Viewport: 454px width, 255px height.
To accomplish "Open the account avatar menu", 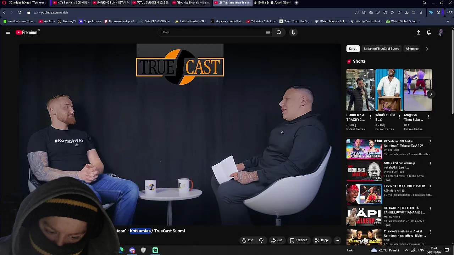I will point(441,32).
